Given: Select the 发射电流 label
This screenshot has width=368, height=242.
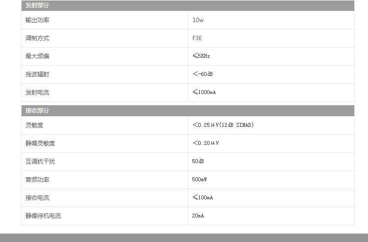Looking at the screenshot, I should (x=37, y=93).
